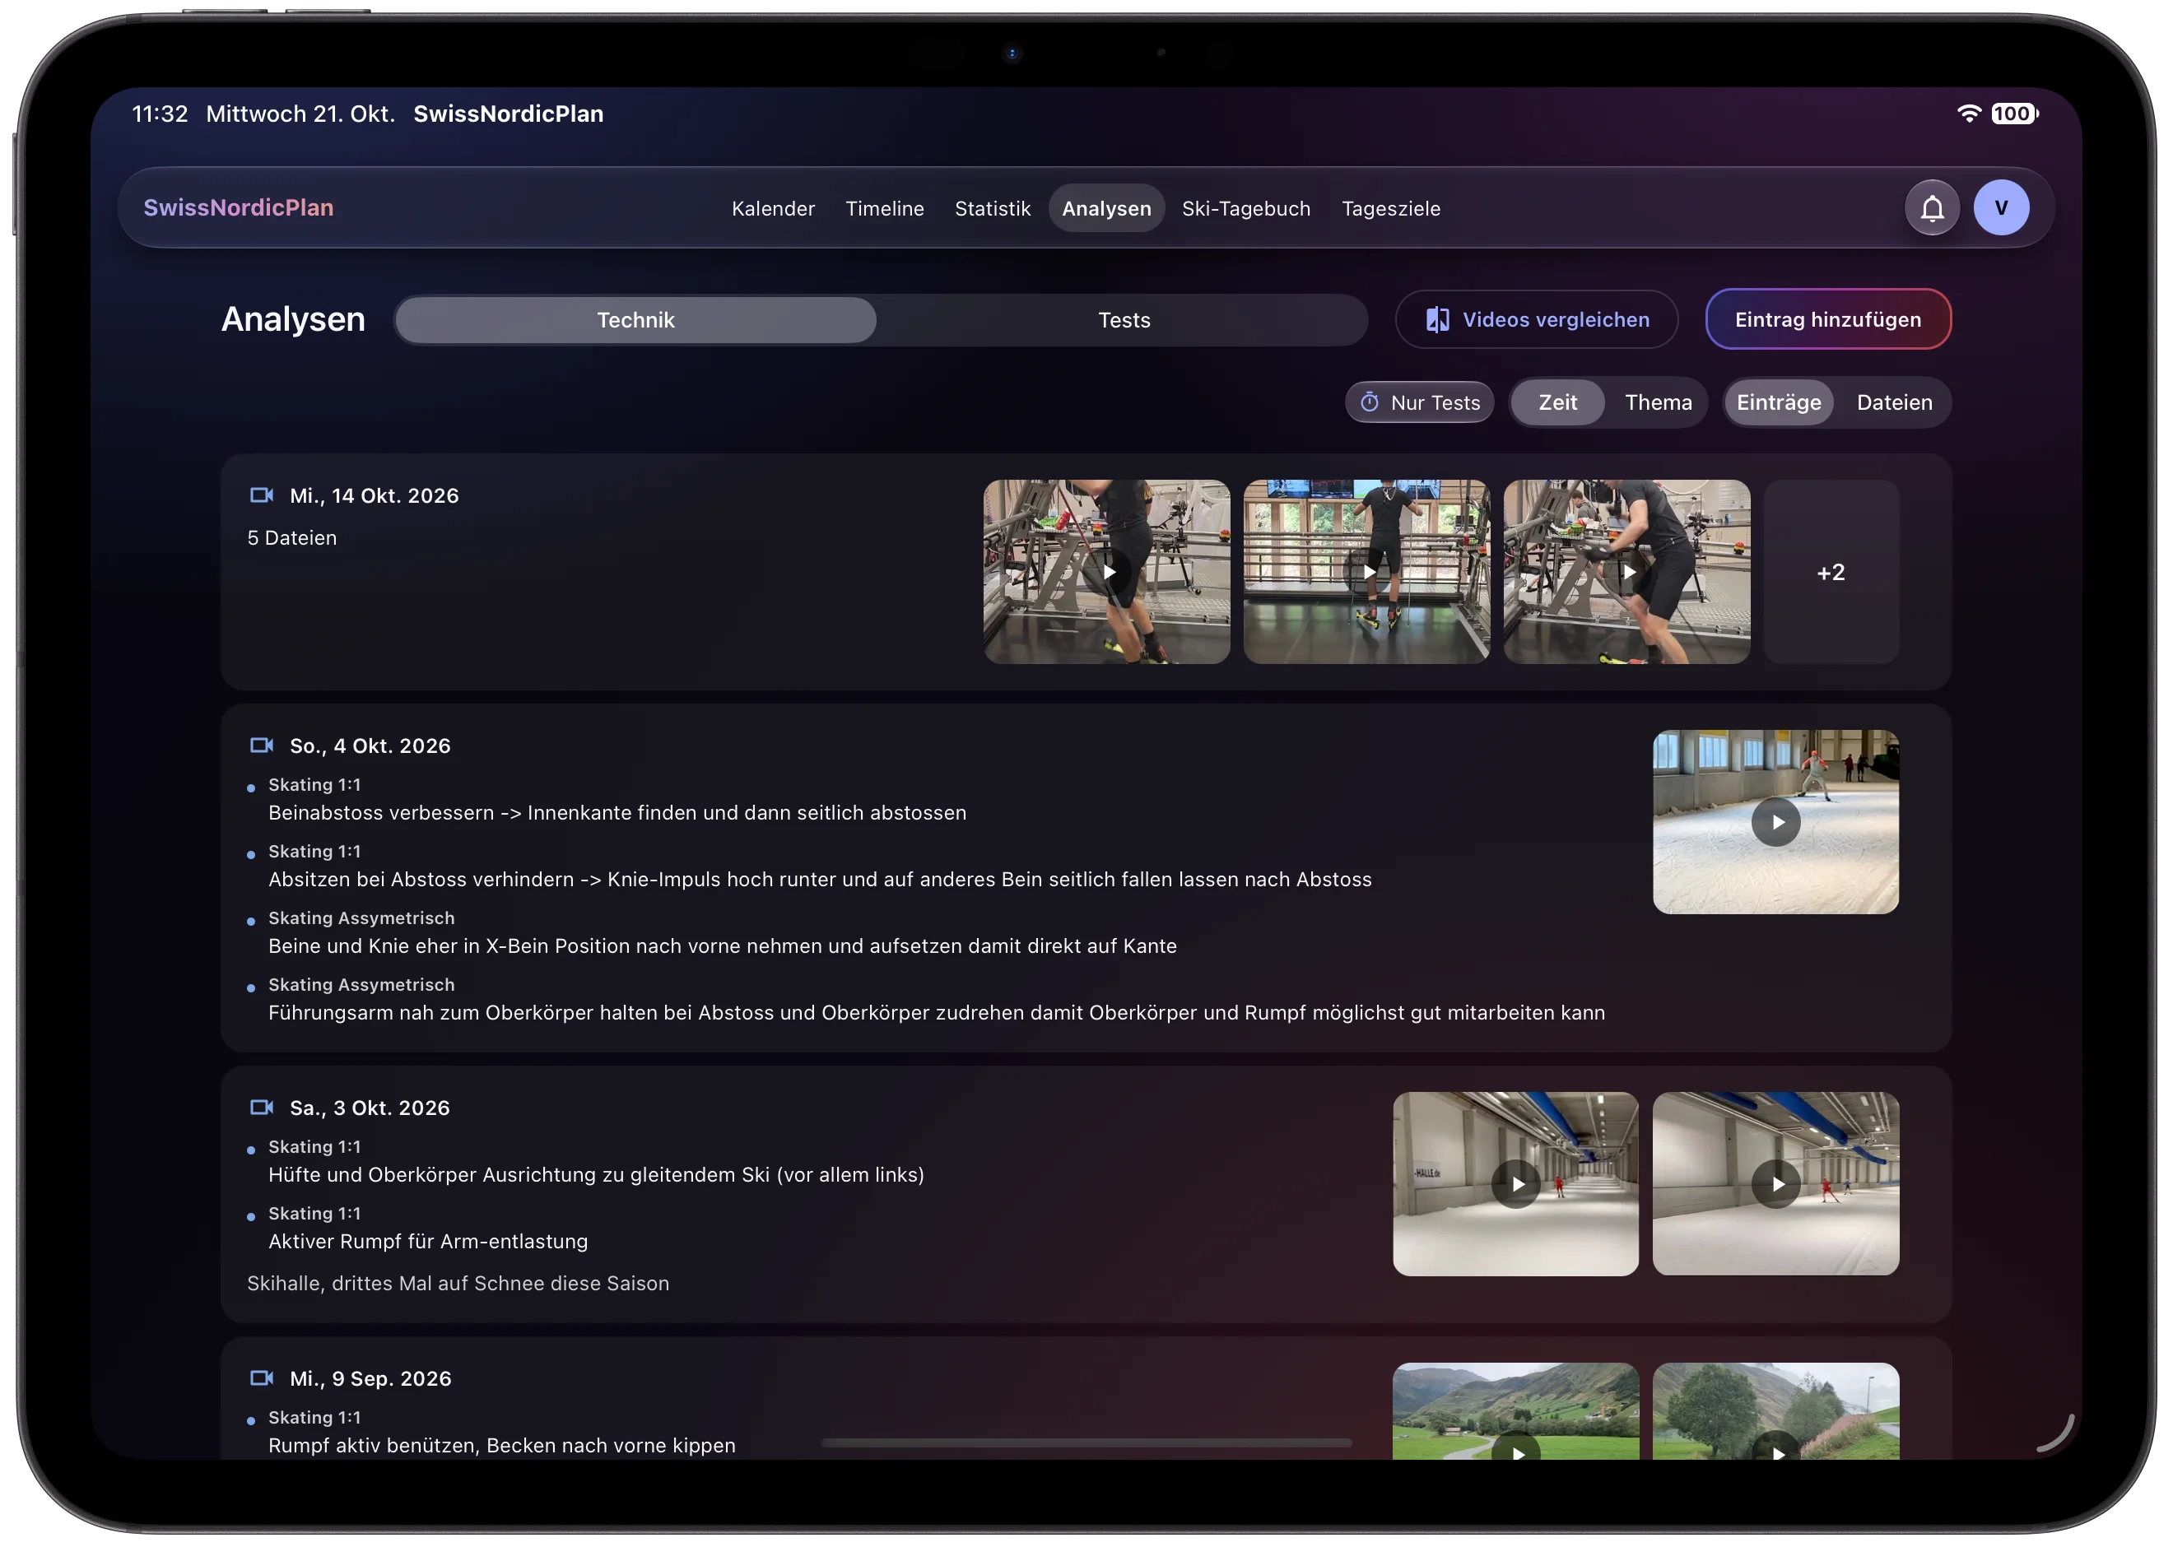
Task: Open the user avatar V menu
Action: (2001, 207)
